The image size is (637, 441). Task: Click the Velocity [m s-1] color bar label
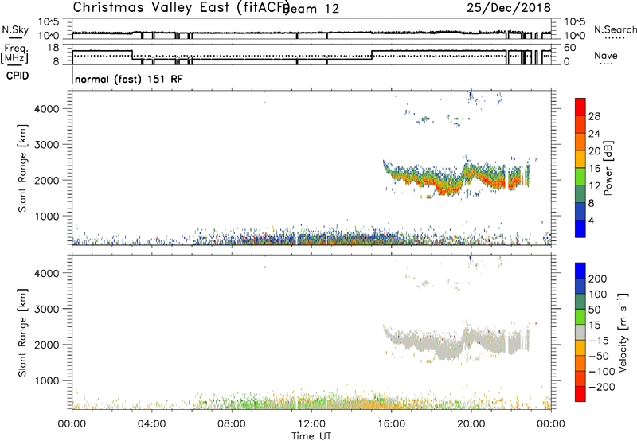[623, 332]
